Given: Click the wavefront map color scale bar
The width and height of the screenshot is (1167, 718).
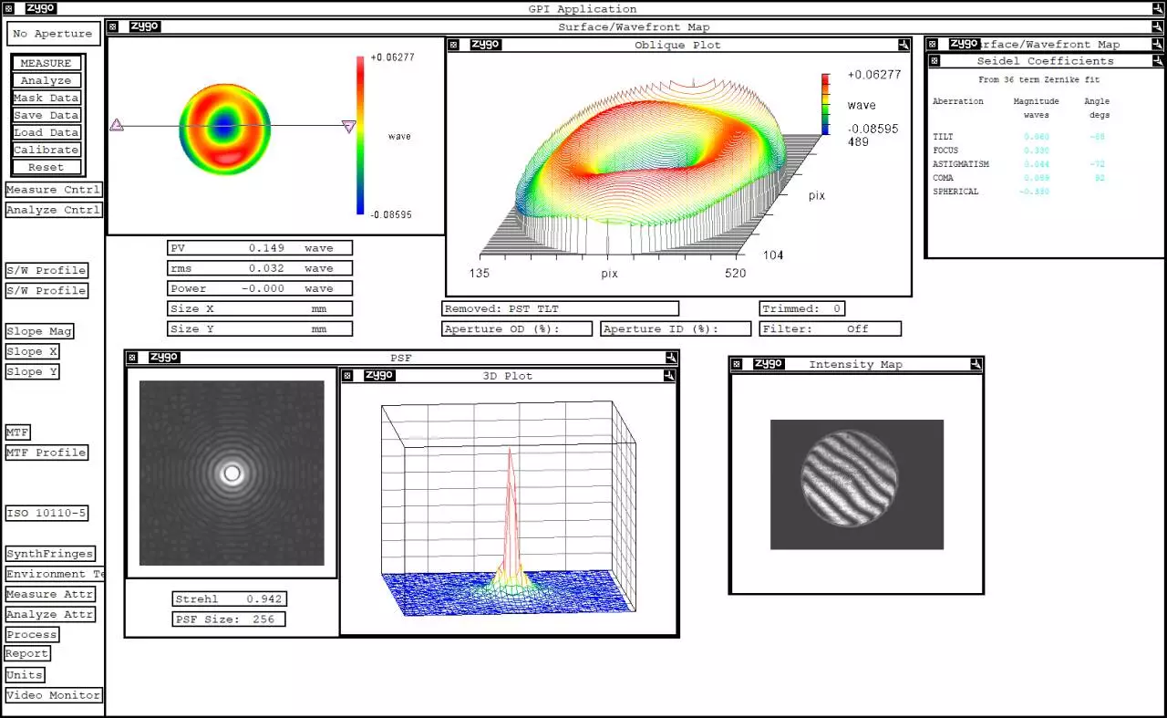Looking at the screenshot, I should click(361, 135).
